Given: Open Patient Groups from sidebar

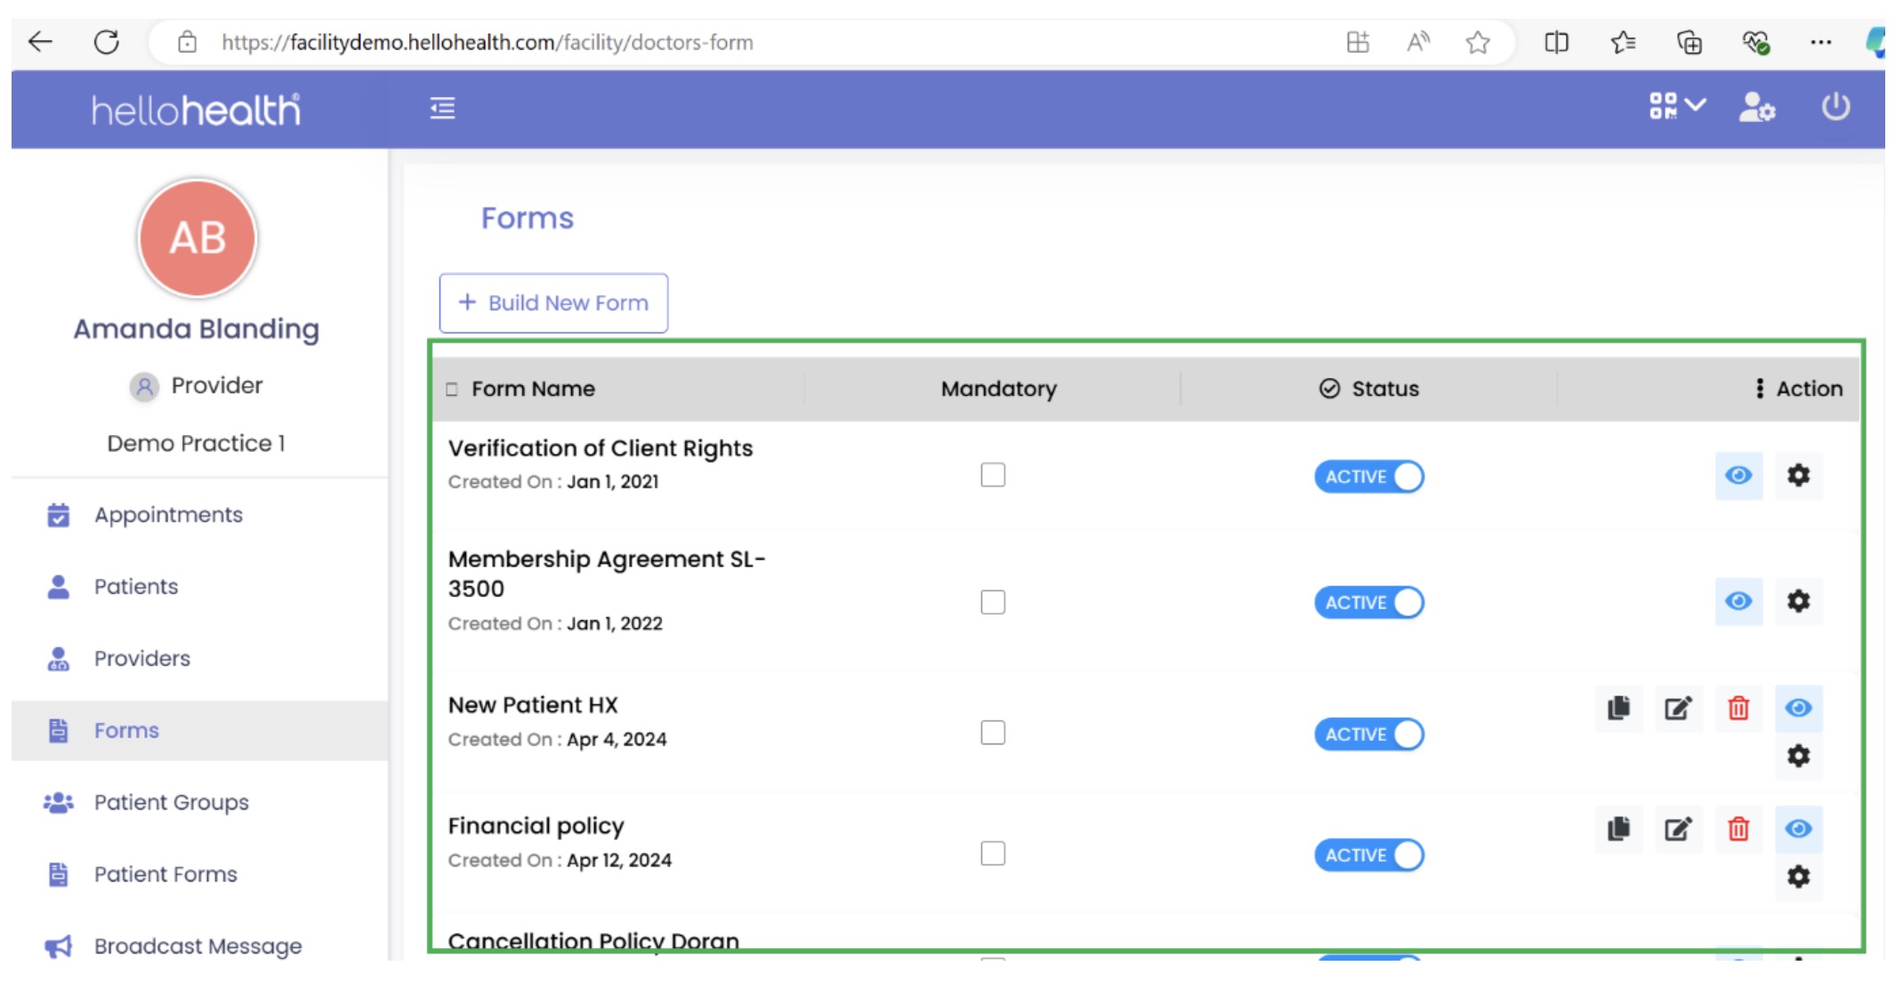Looking at the screenshot, I should (x=171, y=802).
